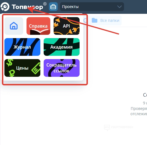
Task: Click the partially hidden circular icon left of Все папки
Action: click(x=85, y=20)
